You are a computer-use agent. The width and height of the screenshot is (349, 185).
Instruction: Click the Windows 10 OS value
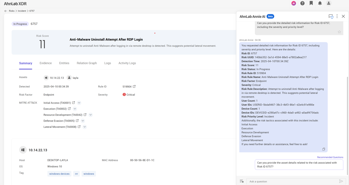click(55, 166)
